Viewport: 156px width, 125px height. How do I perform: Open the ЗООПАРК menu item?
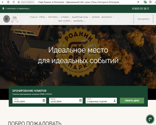(96, 17)
